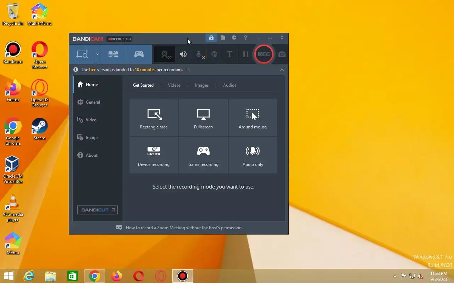454x283 pixels.
Task: Show hidden system tray icons
Action: [395, 276]
